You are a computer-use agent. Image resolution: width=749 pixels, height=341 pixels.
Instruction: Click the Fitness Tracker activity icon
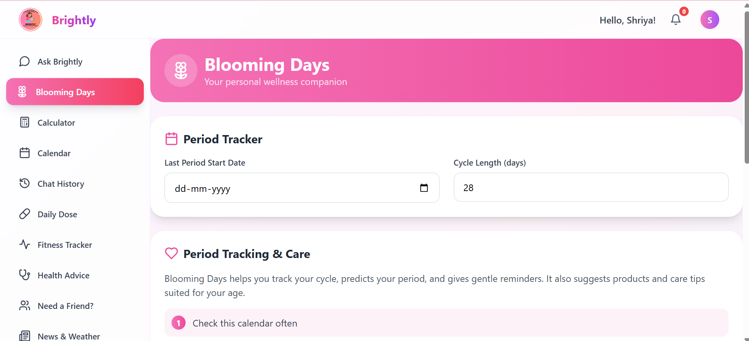click(x=24, y=245)
